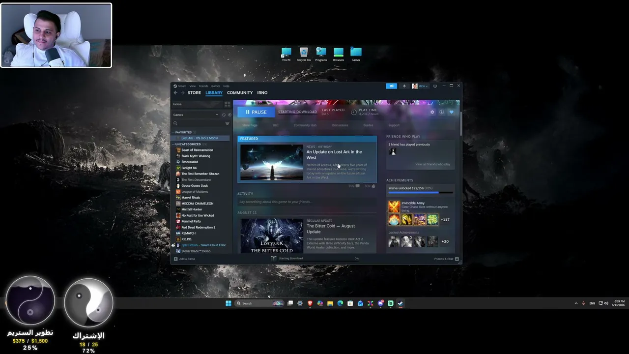This screenshot has height=354, width=629.
Task: Switch library to grid view icon
Action: click(227, 104)
